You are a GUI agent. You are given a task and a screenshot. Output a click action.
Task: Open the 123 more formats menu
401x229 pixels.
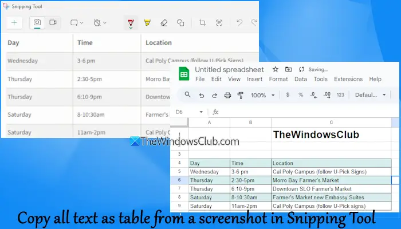pyautogui.click(x=340, y=95)
